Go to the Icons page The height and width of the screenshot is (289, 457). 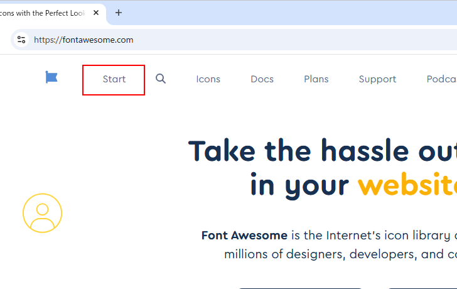click(x=208, y=79)
